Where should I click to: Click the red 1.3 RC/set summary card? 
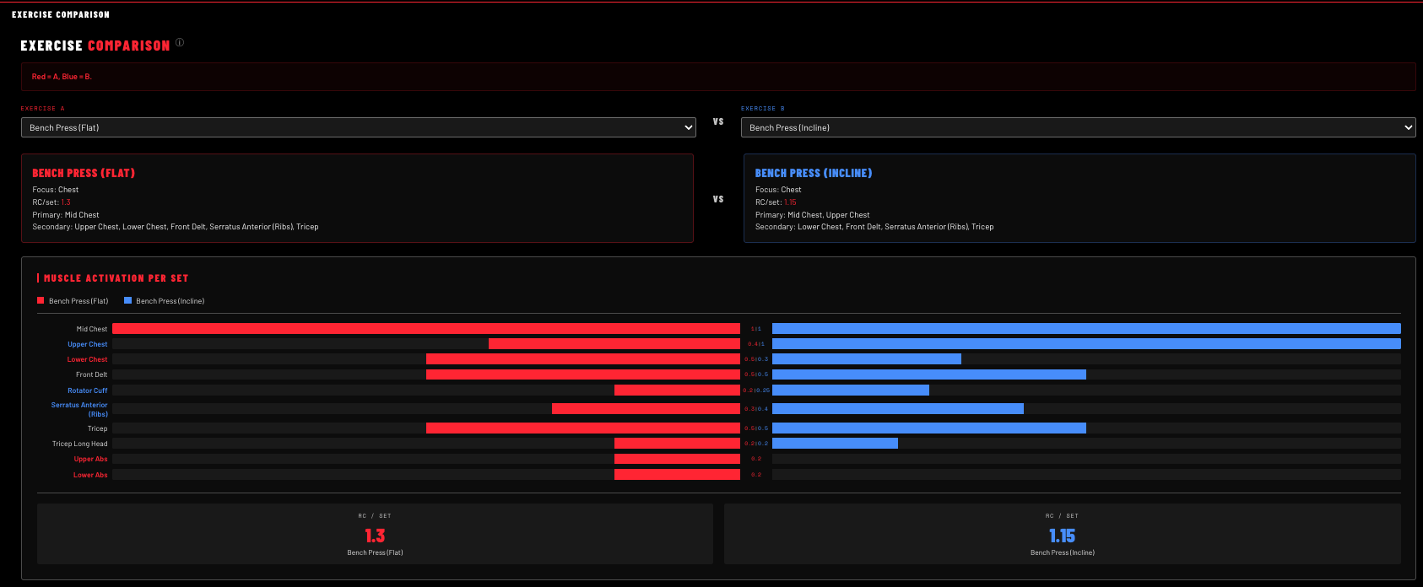(375, 534)
